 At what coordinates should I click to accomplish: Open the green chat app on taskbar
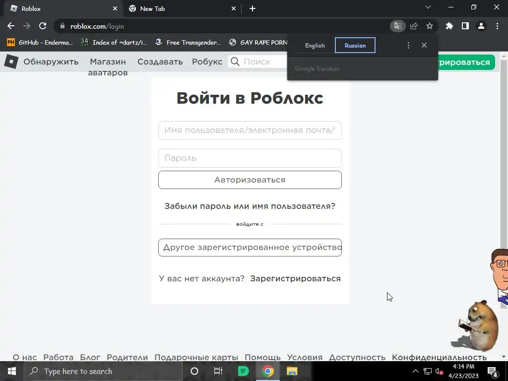[x=243, y=371]
